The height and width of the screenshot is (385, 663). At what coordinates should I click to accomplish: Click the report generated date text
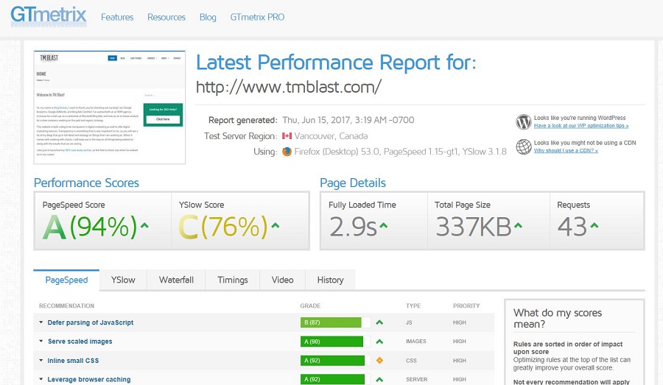point(348,120)
